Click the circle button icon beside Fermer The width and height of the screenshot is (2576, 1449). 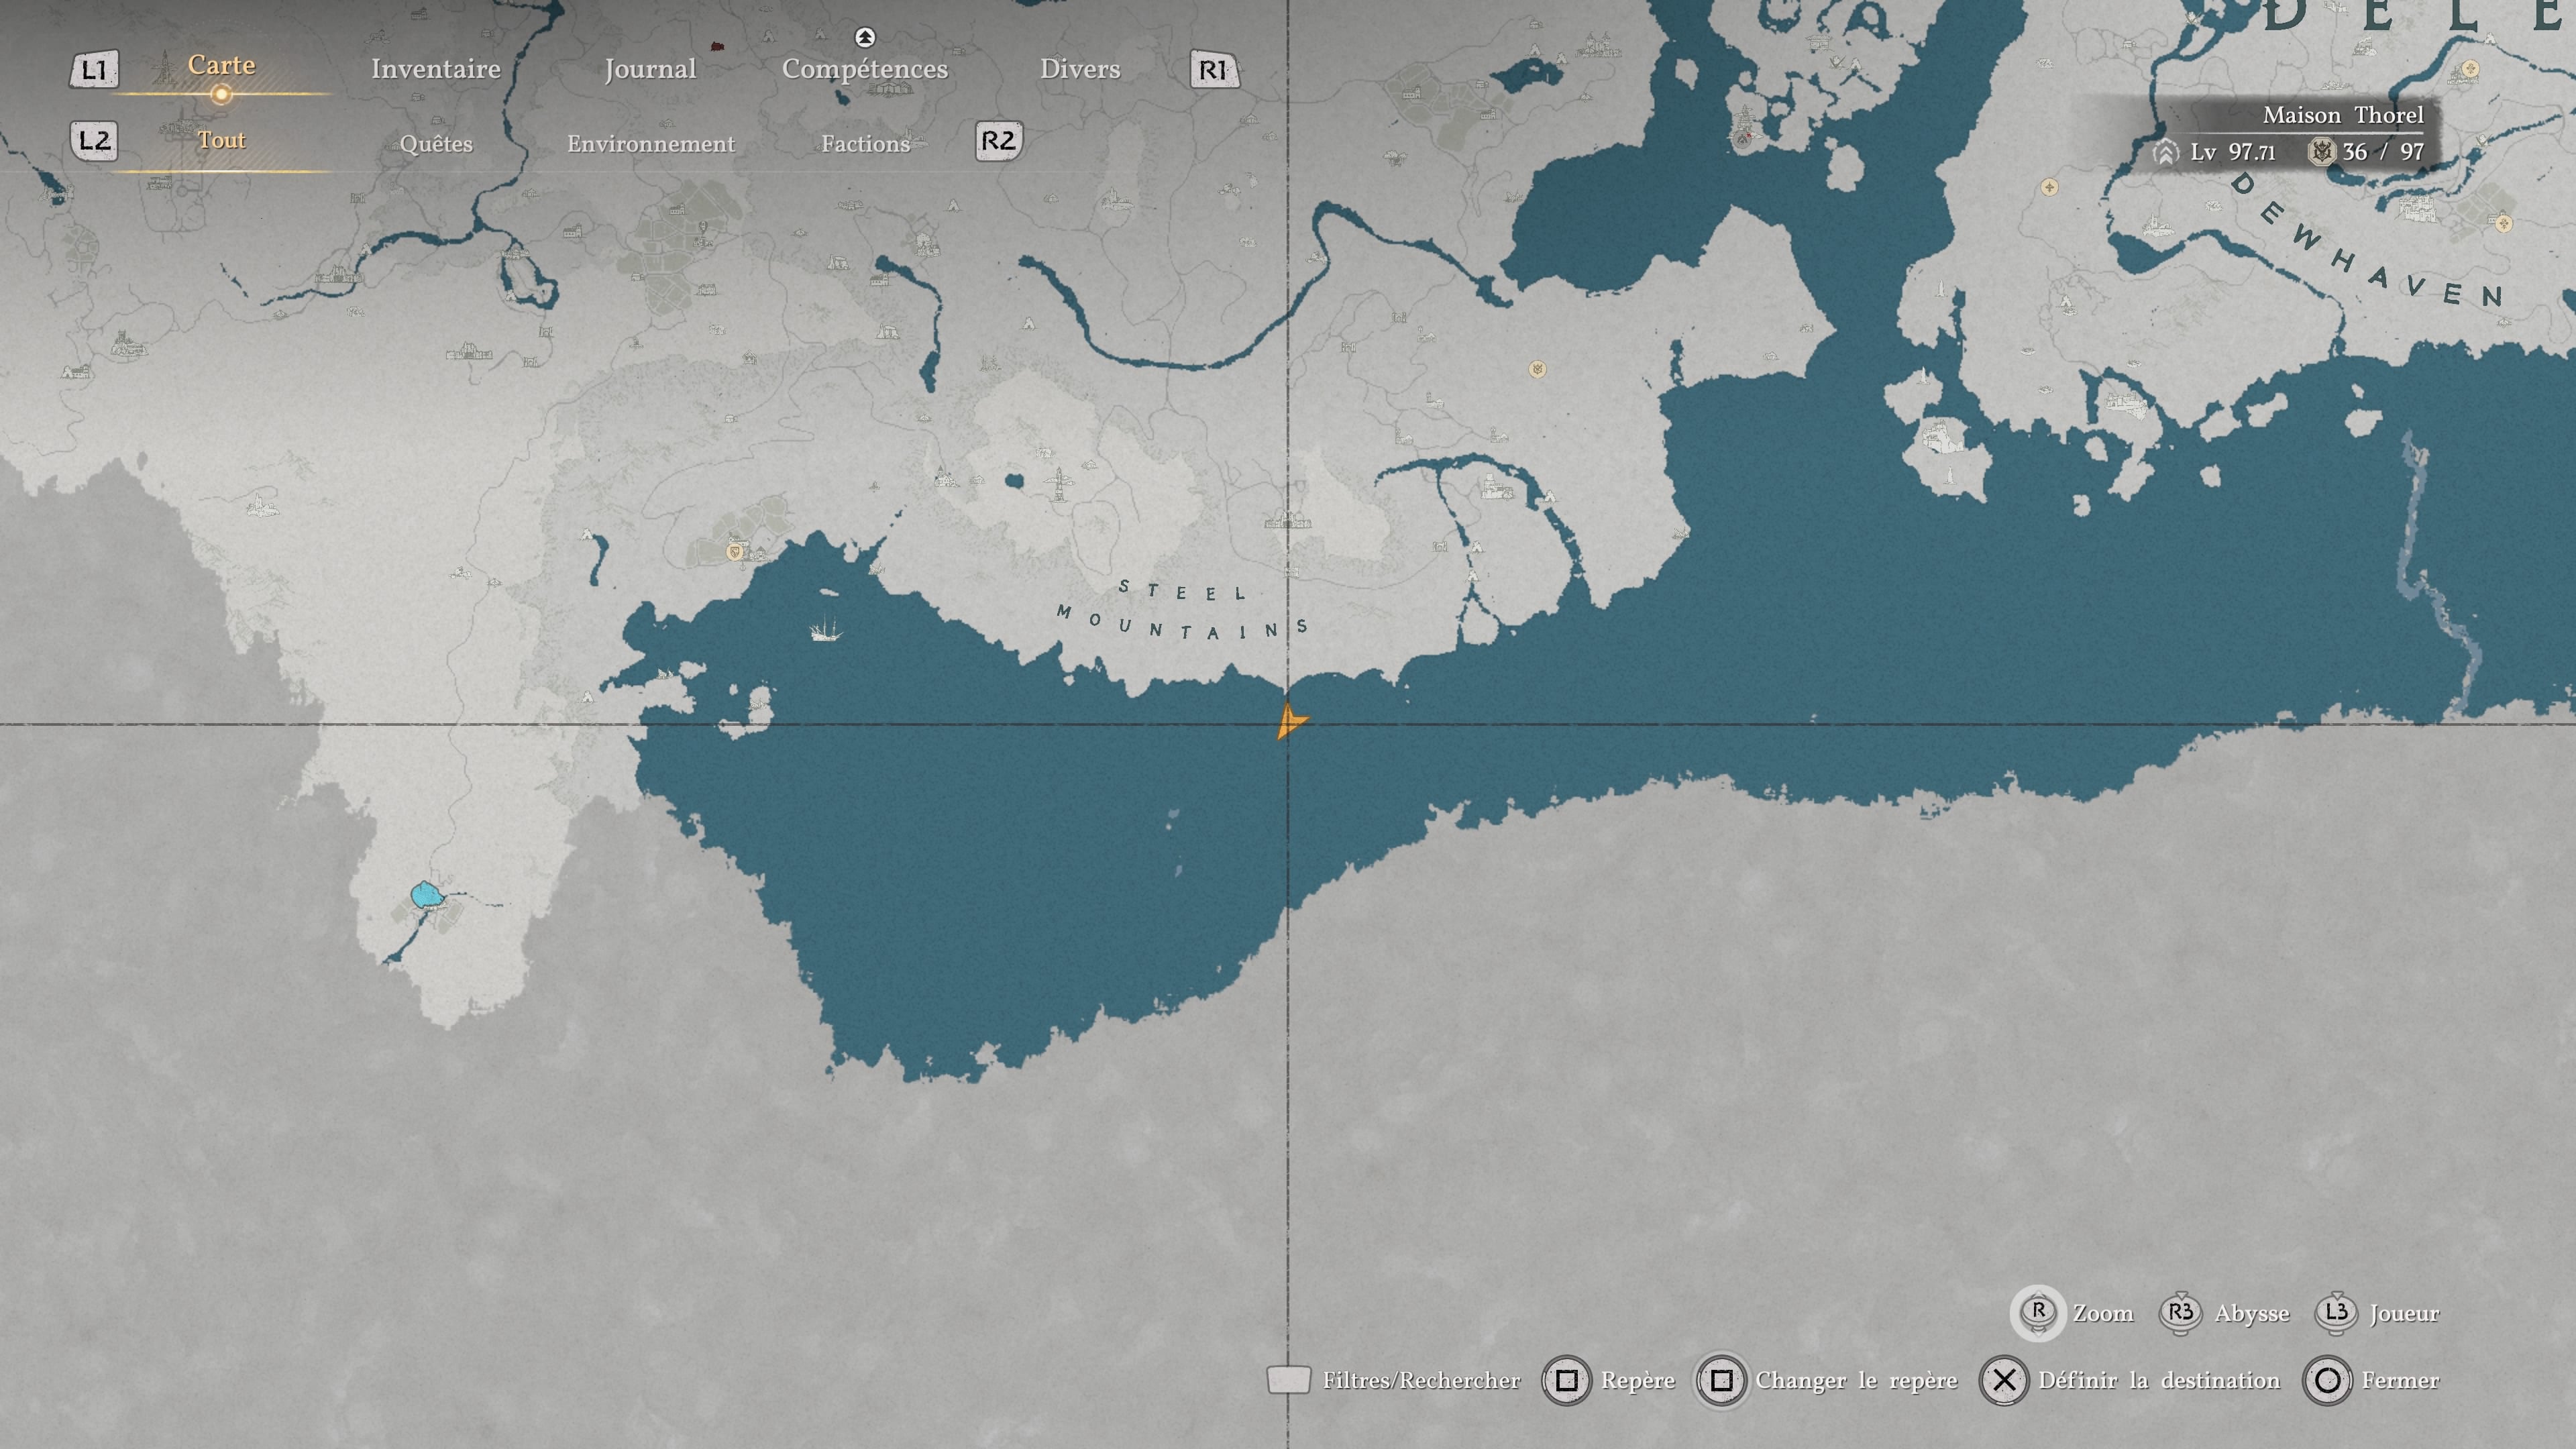(2327, 1381)
